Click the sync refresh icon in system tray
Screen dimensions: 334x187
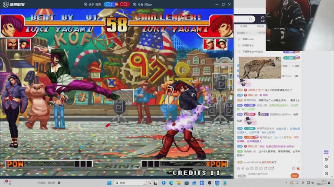click(292, 183)
